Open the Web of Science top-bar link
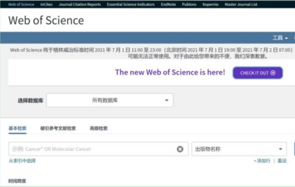This screenshot has height=187, width=295. pyautogui.click(x=21, y=4)
